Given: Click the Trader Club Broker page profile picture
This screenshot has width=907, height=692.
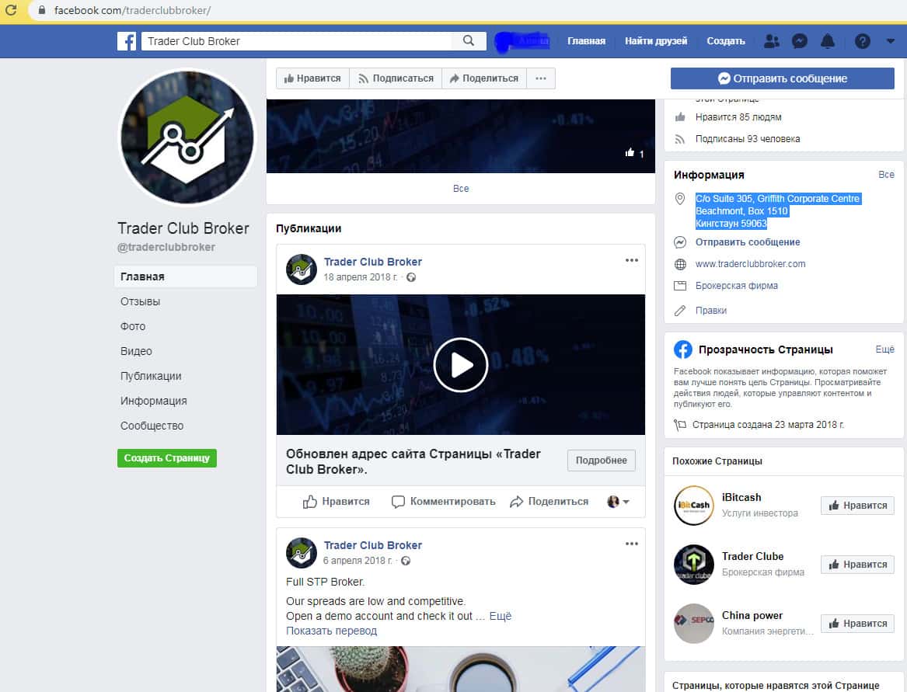Looking at the screenshot, I should pyautogui.click(x=187, y=137).
